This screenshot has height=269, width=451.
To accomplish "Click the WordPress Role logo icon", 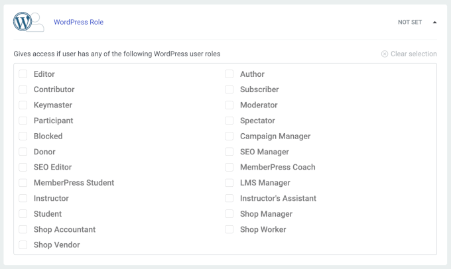I will [x=29, y=22].
